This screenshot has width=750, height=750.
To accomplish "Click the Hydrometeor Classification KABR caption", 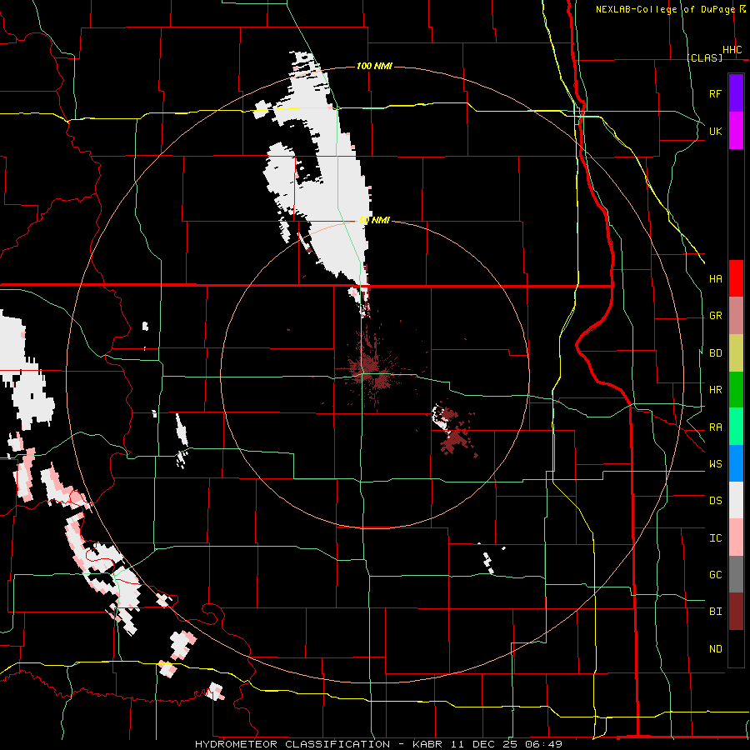I will (378, 744).
